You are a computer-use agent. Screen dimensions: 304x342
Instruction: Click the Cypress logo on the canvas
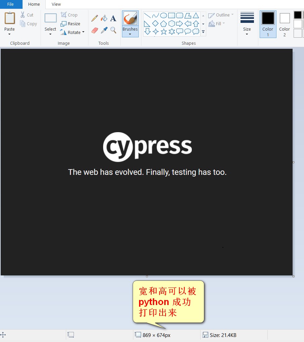(x=147, y=147)
